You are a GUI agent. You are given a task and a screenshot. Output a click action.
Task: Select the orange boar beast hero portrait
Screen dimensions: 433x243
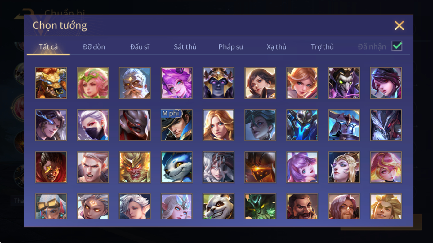pos(51,83)
